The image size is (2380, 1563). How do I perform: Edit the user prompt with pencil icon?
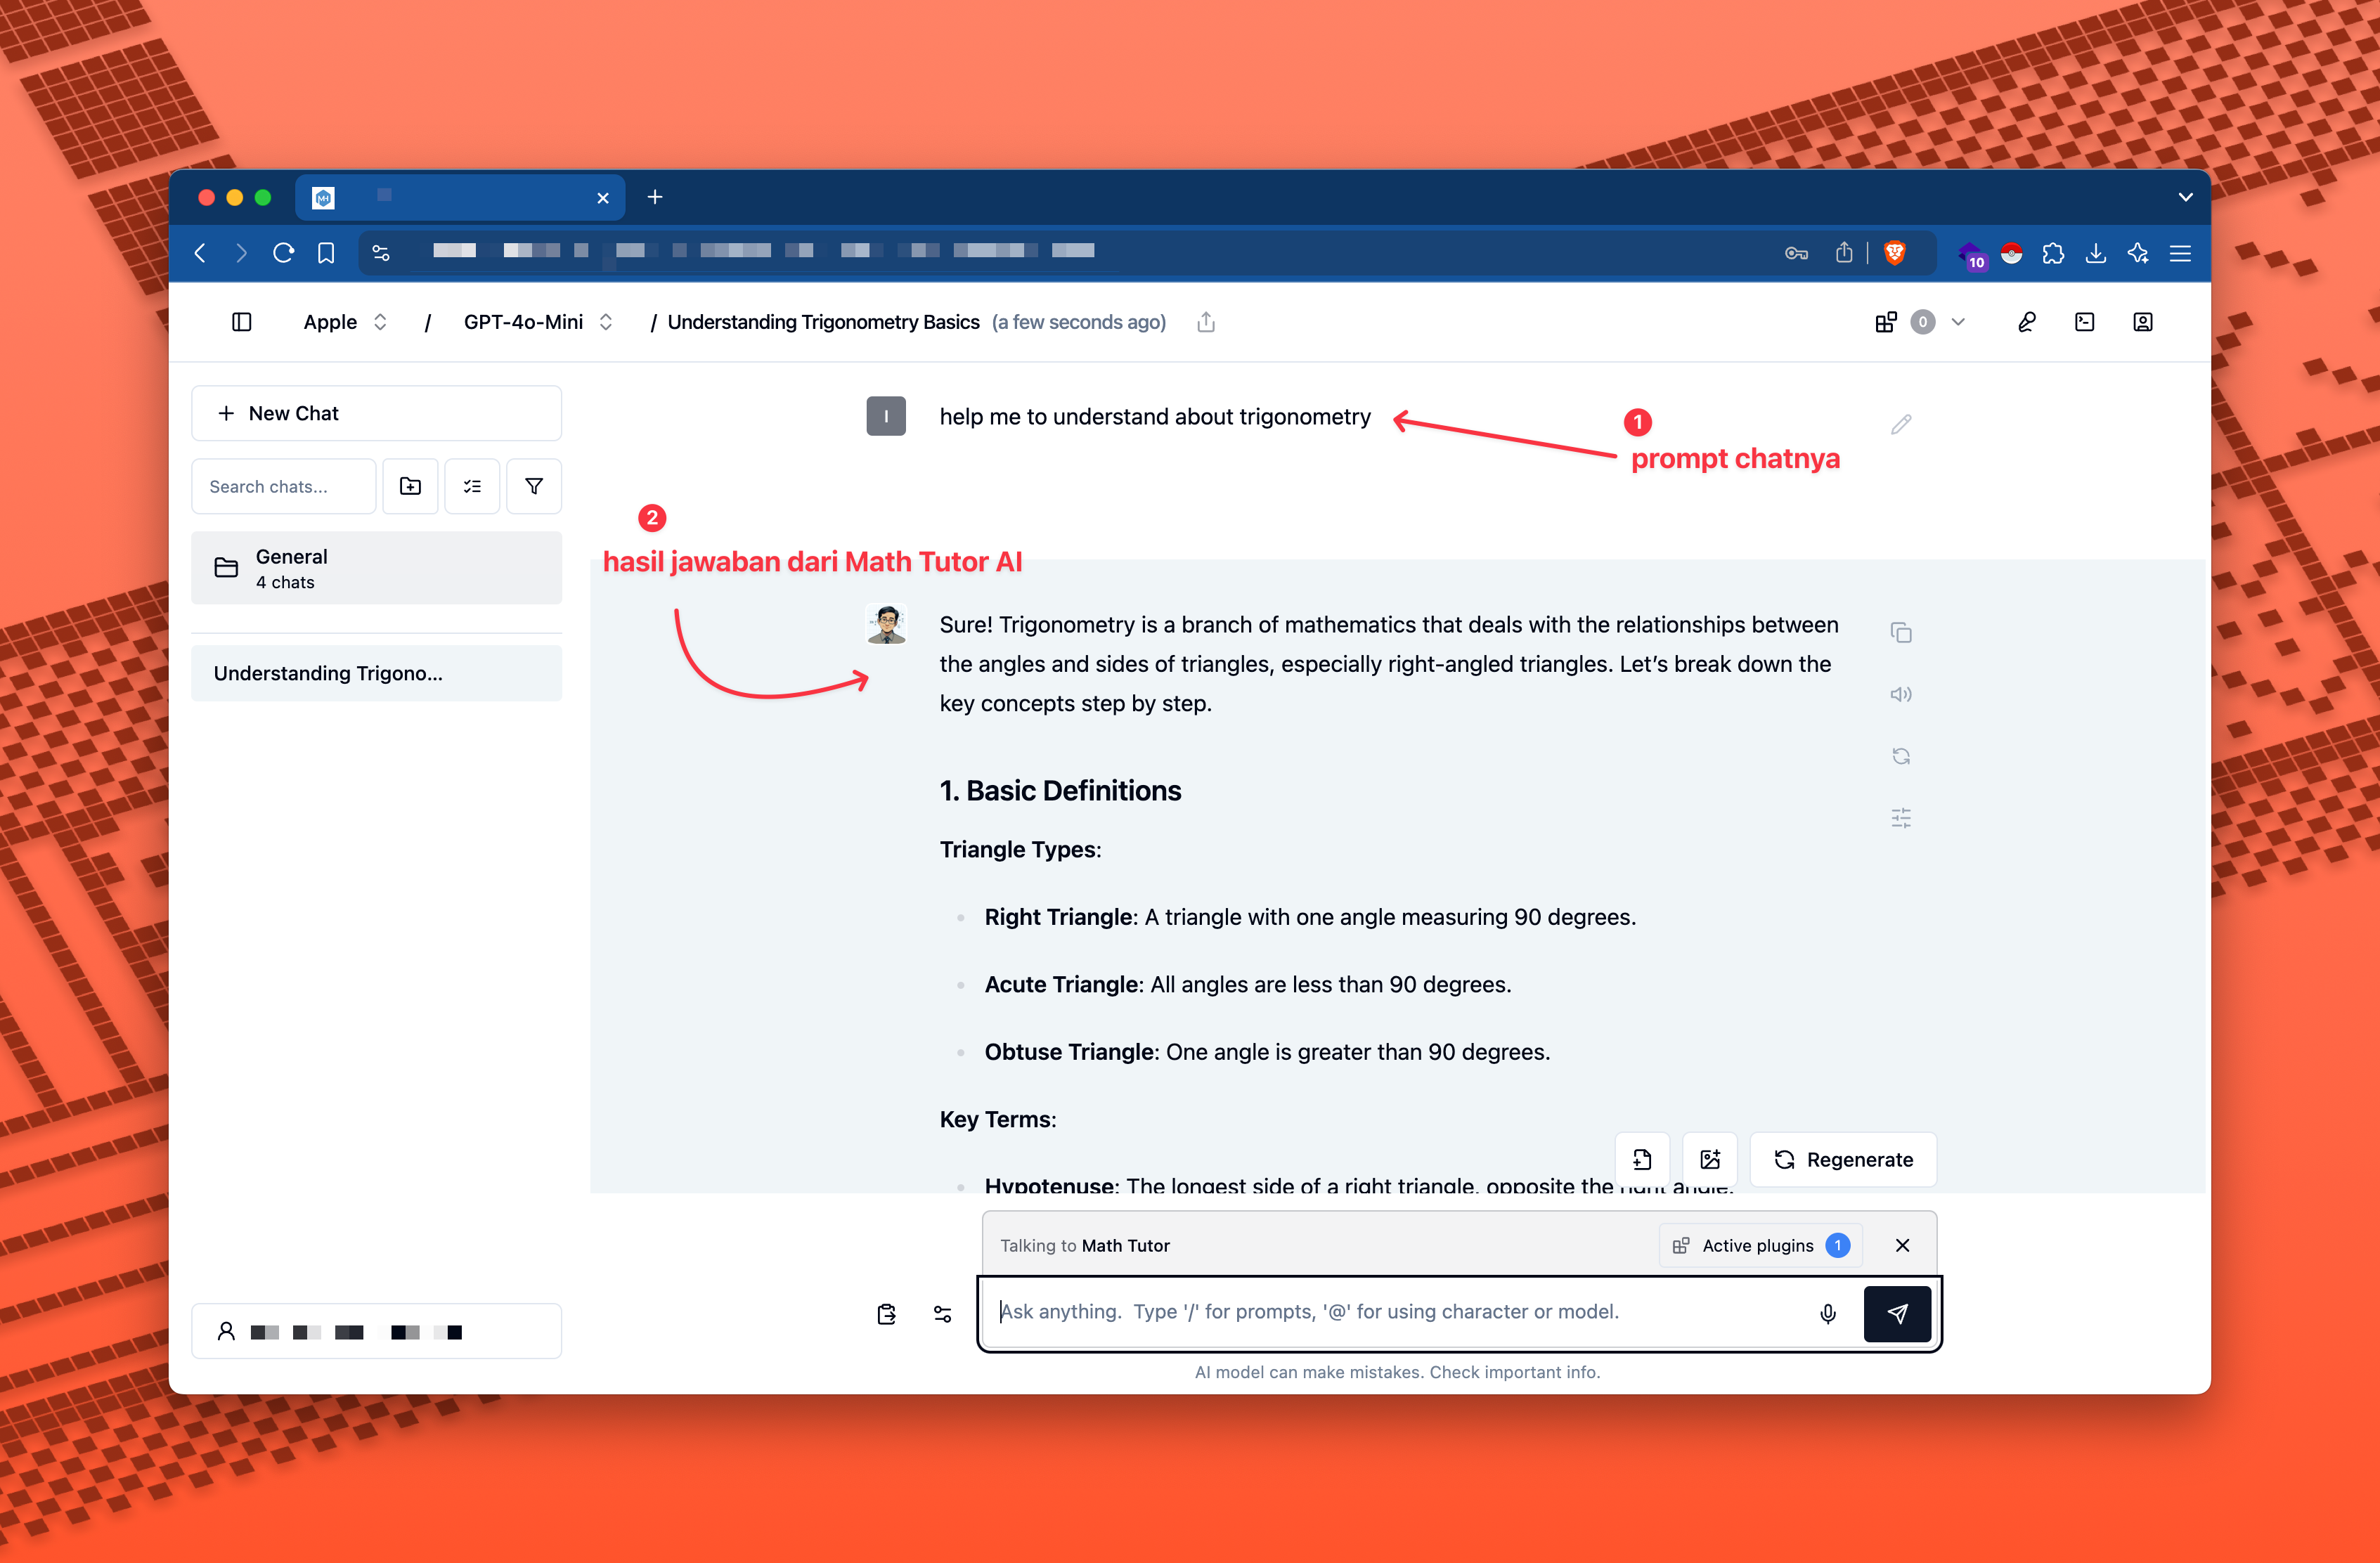(1901, 425)
